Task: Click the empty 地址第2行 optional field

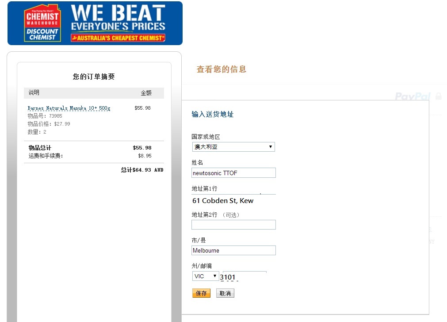Action: [233, 225]
